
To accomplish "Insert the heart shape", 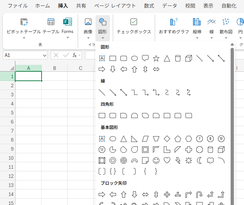I will [x=167, y=160].
